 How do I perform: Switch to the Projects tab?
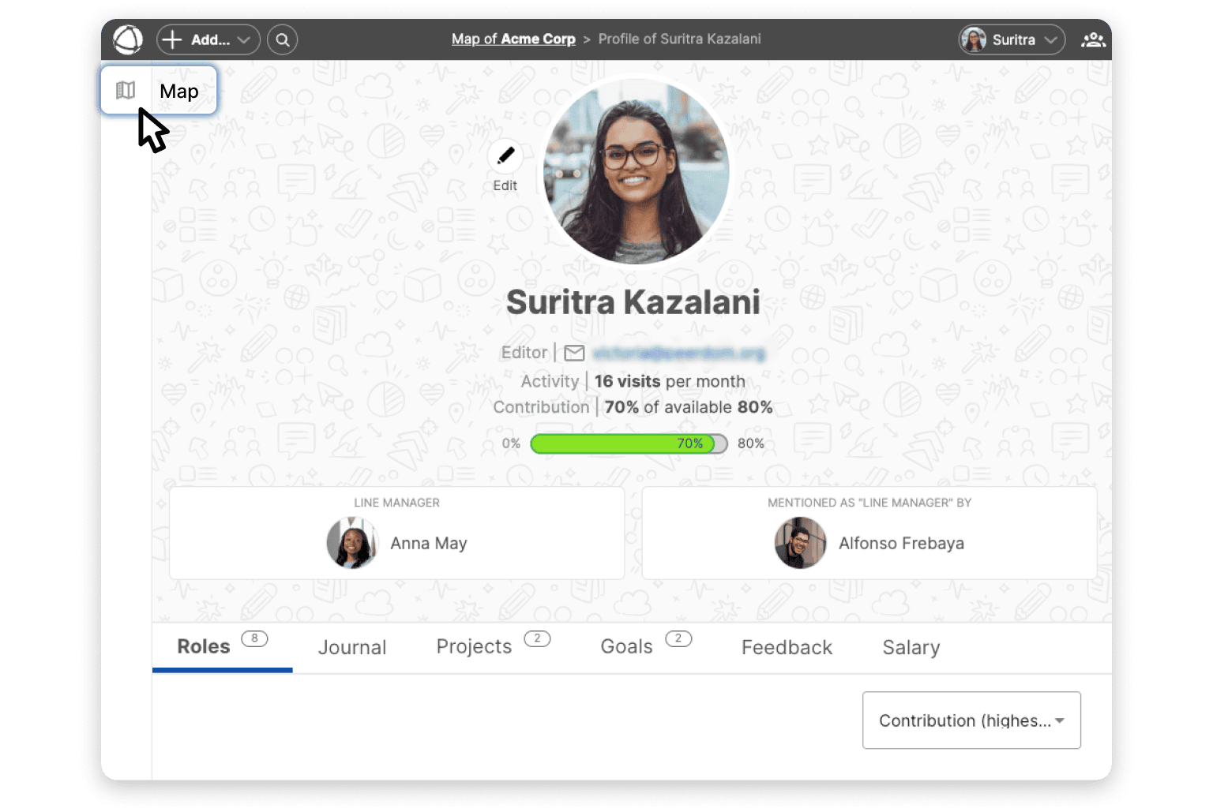click(x=474, y=647)
